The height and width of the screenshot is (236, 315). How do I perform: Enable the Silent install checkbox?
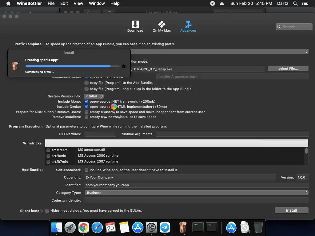point(47,211)
